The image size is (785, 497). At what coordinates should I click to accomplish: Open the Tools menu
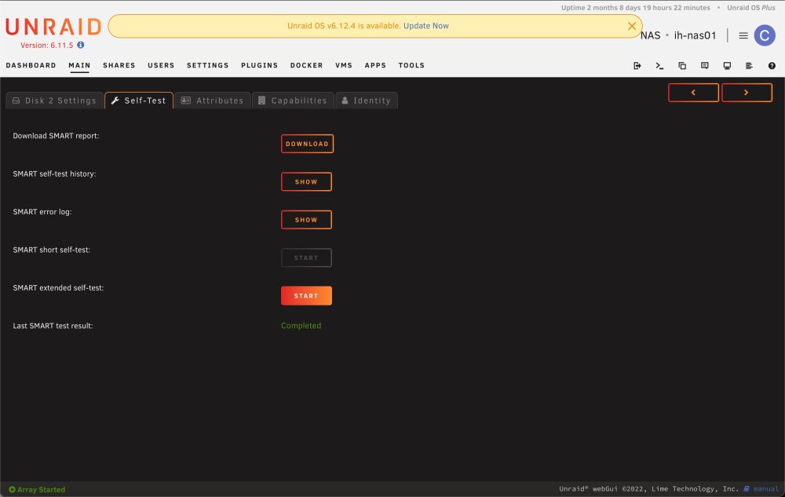411,66
